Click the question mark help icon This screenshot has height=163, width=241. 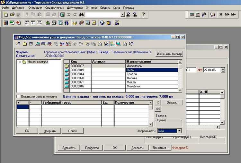coord(143,14)
